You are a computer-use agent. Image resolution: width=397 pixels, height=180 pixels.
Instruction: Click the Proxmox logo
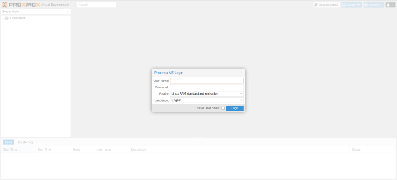(x=21, y=5)
